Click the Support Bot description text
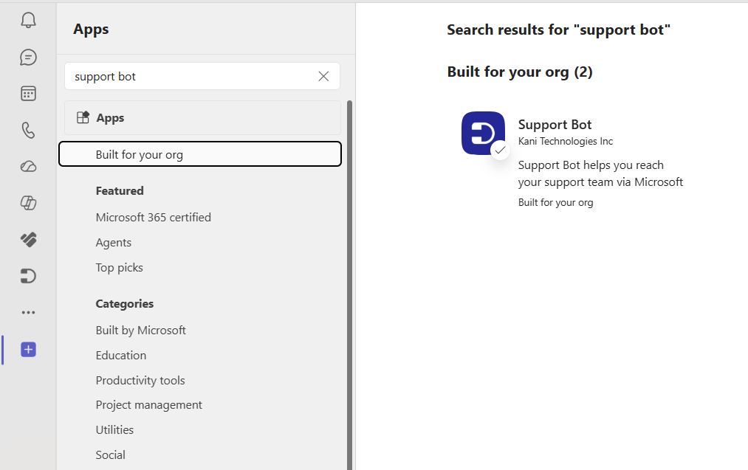The width and height of the screenshot is (748, 470). tap(600, 173)
